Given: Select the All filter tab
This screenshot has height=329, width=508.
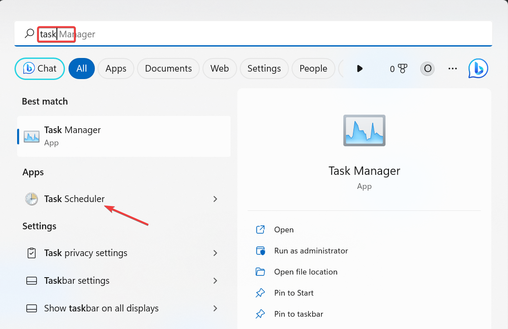Looking at the screenshot, I should 82,69.
